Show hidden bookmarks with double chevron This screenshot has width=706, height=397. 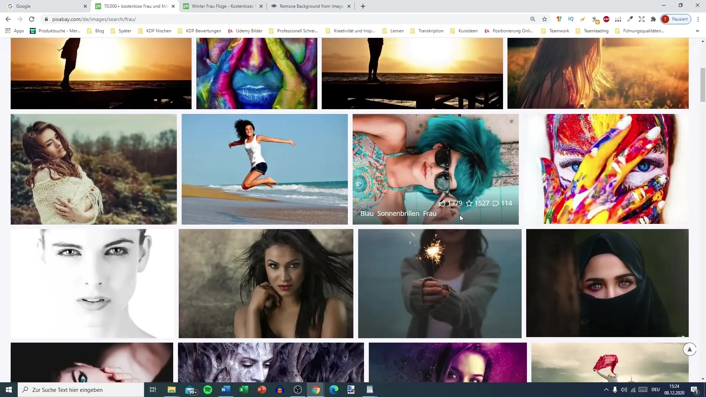pos(698,31)
